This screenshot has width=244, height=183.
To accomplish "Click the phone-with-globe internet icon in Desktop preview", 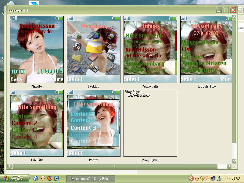I will (93, 35).
